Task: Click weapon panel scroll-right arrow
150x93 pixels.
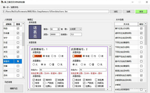Action: [x=107, y=89]
